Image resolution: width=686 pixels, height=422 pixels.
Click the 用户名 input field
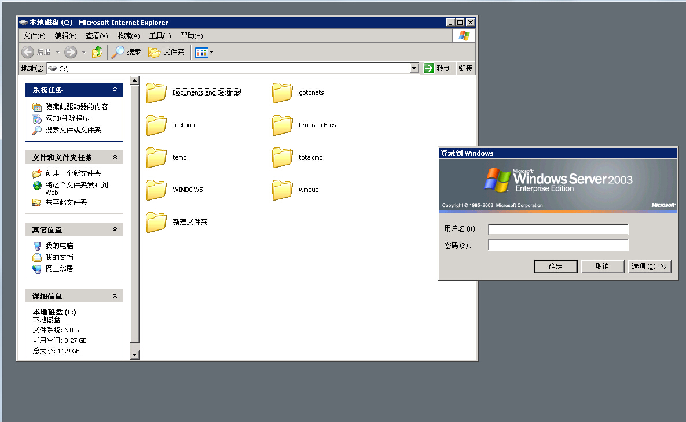click(x=558, y=229)
